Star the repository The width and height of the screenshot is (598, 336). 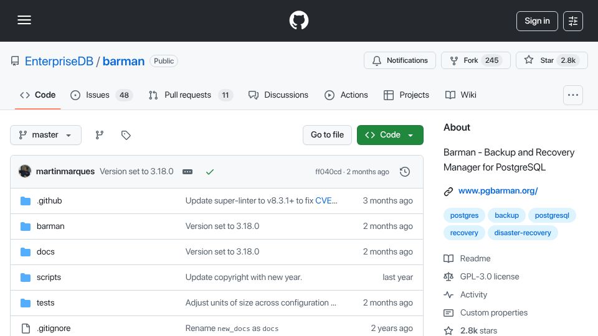(x=551, y=60)
